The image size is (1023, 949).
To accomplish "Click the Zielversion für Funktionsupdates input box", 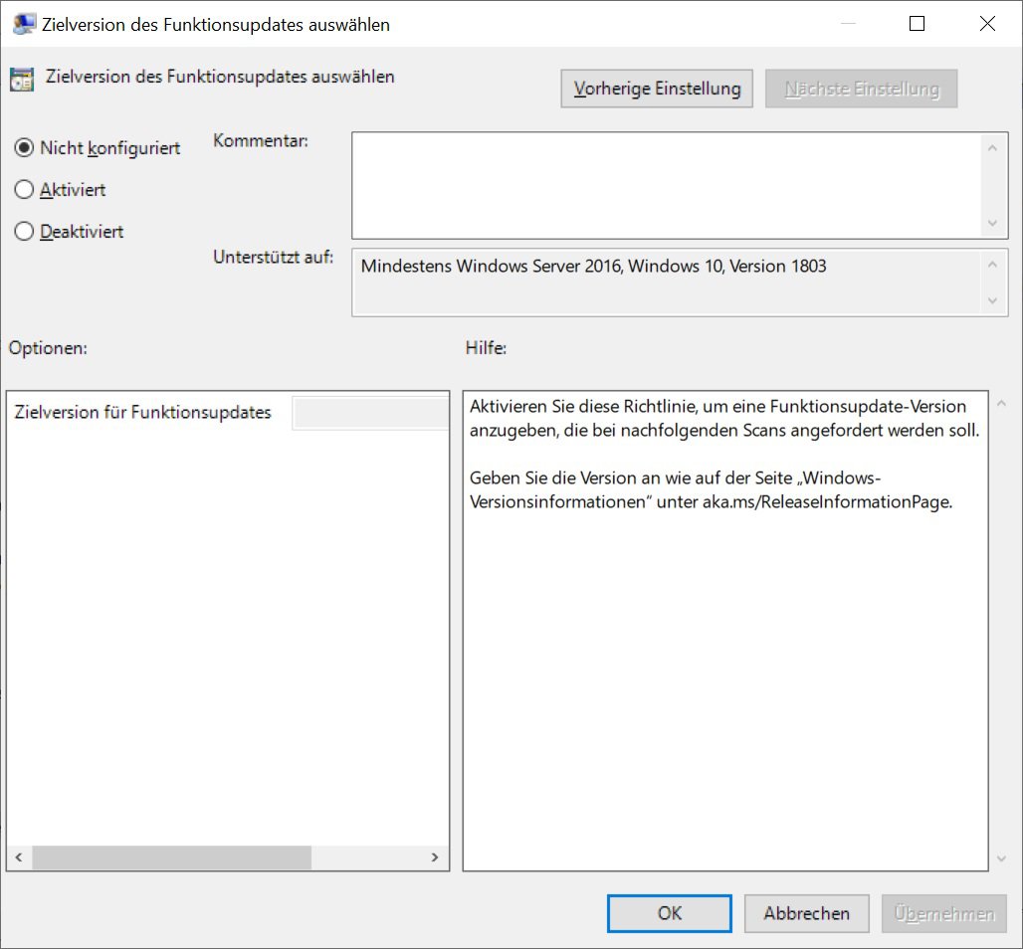I will pyautogui.click(x=369, y=412).
